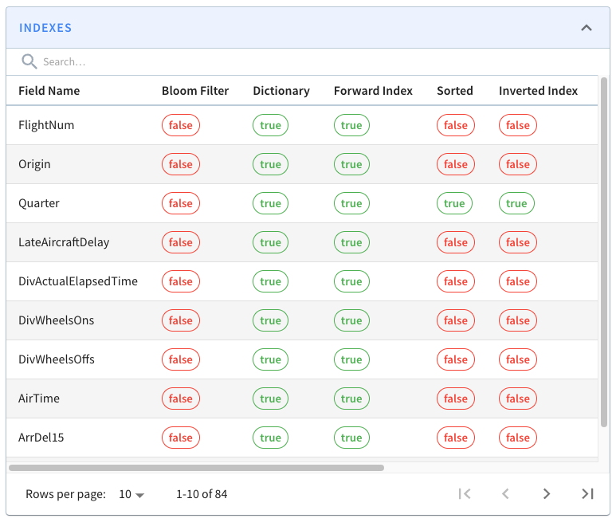Screen dimensions: 616x530
Task: Click the Dictionary column header
Action: pyautogui.click(x=281, y=91)
